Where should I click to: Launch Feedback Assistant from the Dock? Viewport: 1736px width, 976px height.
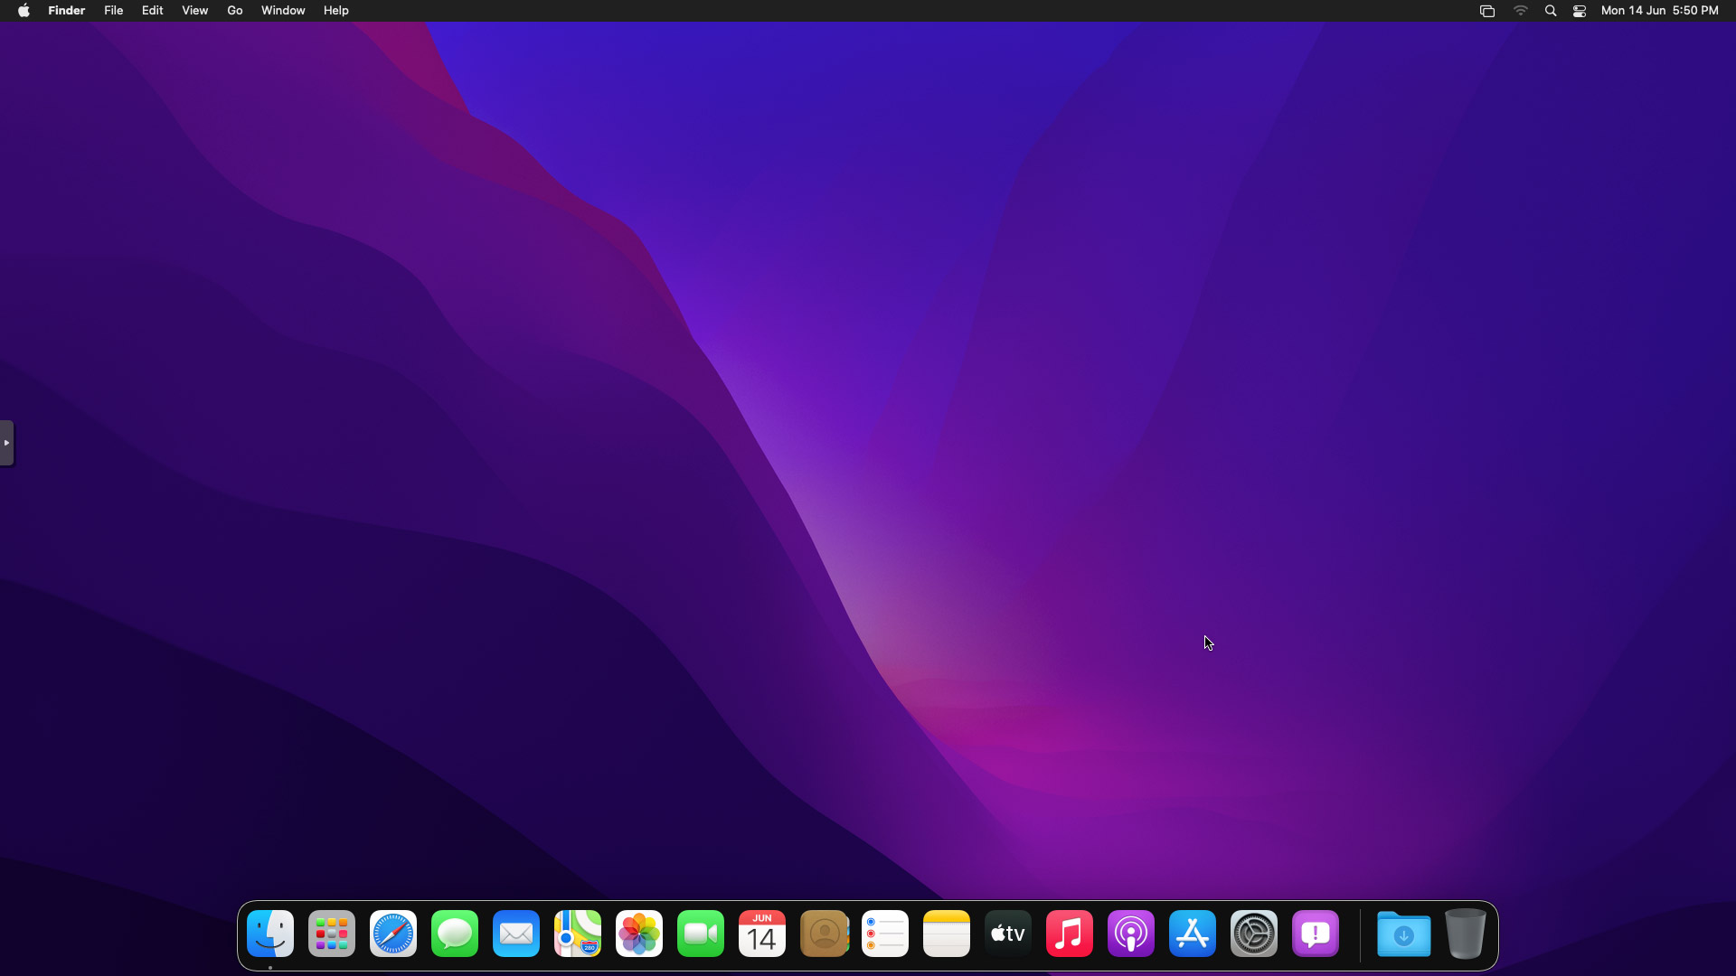point(1316,934)
